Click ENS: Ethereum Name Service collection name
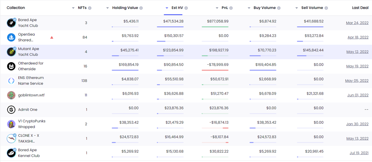The image size is (372, 162). point(31,81)
